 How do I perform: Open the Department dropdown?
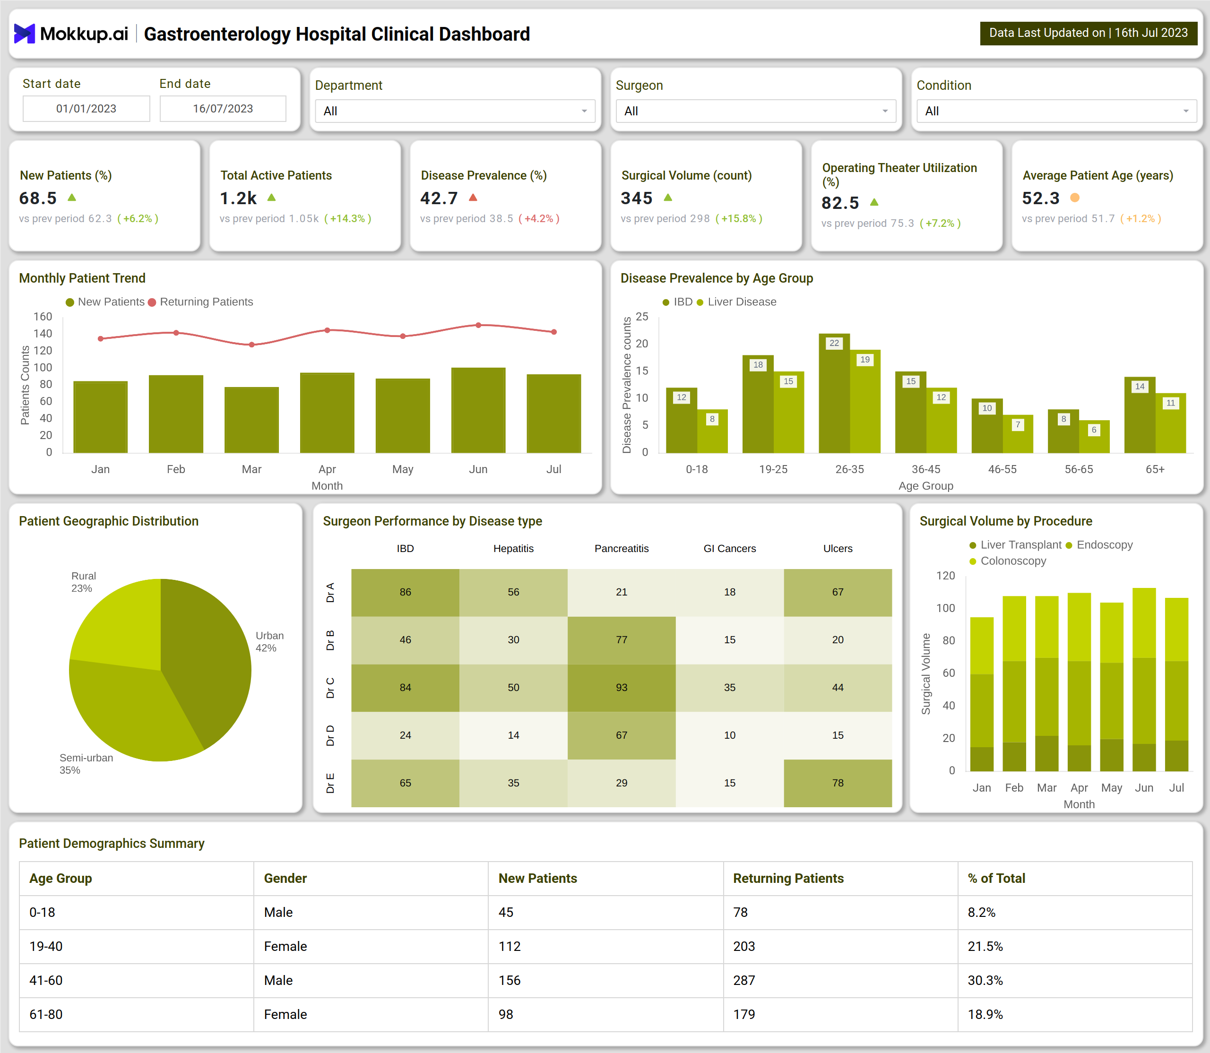point(456,111)
